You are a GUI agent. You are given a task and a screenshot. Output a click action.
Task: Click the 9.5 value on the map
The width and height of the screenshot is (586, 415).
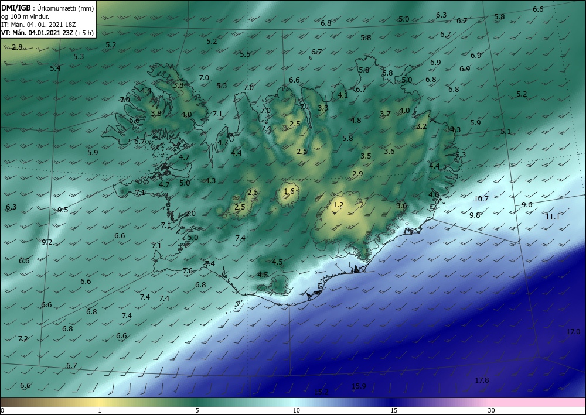(x=63, y=210)
